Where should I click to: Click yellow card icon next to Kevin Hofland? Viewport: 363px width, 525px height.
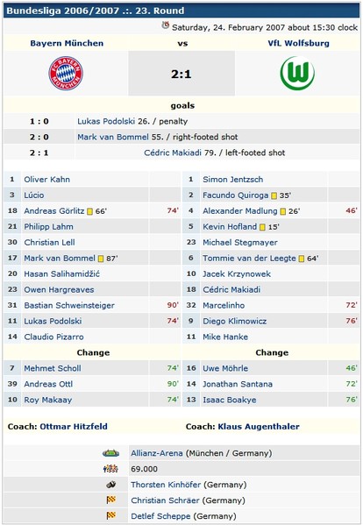click(262, 227)
